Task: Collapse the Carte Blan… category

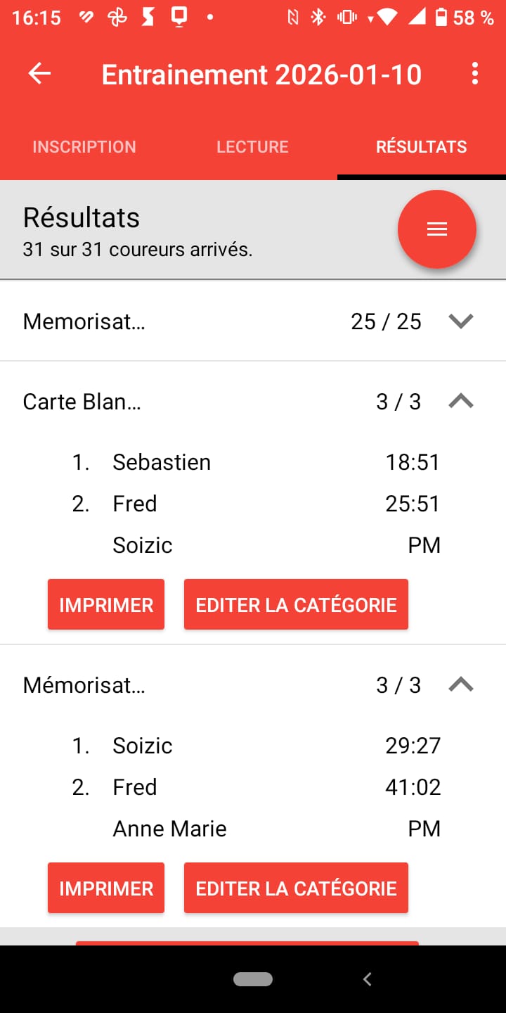Action: click(460, 402)
